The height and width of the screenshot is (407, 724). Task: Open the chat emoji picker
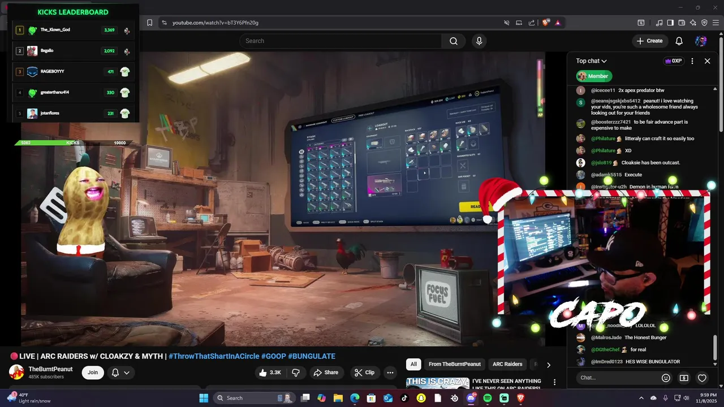click(666, 378)
